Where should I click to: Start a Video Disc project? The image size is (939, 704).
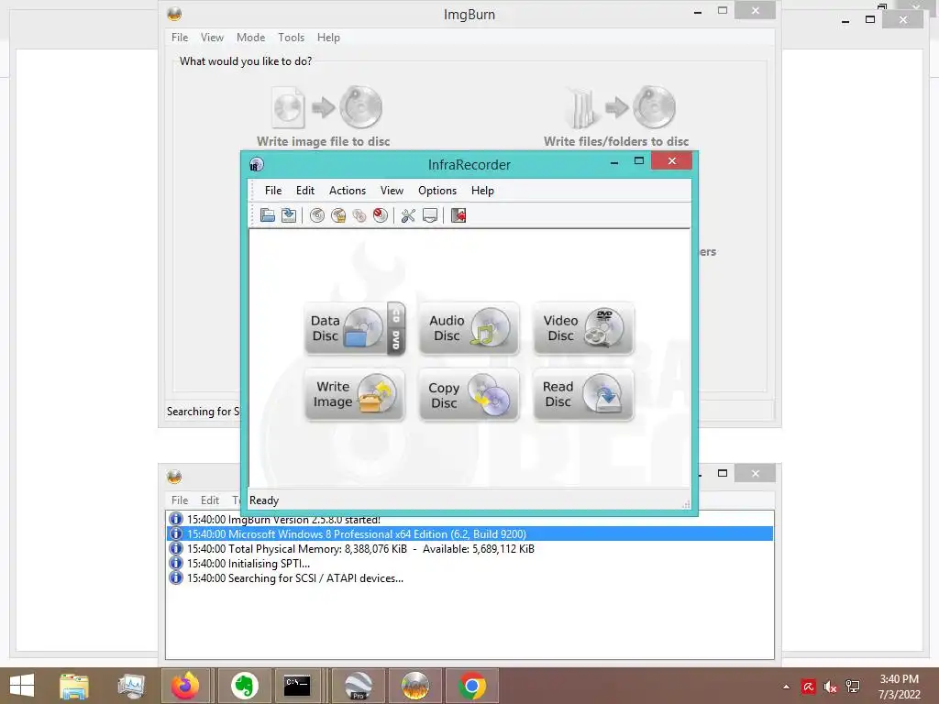coord(583,329)
